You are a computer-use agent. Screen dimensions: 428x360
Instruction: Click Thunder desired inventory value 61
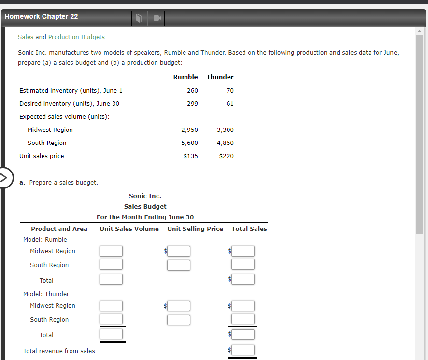(230, 104)
